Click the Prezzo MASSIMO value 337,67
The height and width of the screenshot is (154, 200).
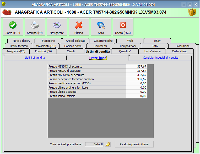(137, 75)
